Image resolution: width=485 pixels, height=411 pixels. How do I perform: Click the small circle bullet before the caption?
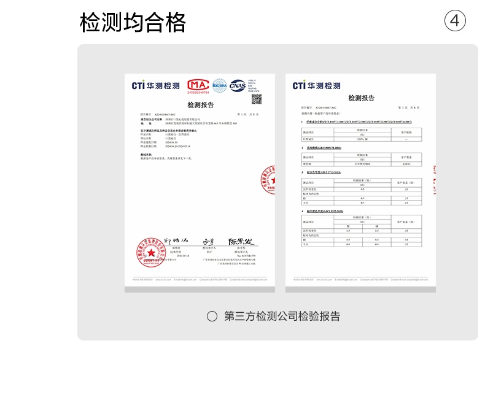[212, 316]
